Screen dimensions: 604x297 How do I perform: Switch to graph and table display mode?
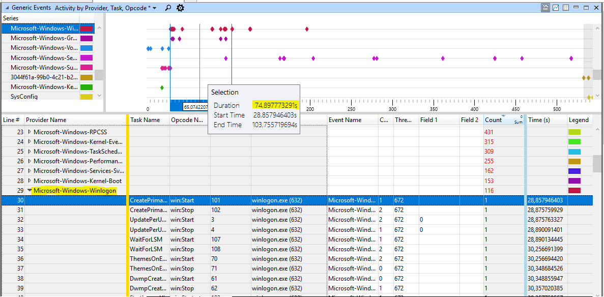point(545,8)
